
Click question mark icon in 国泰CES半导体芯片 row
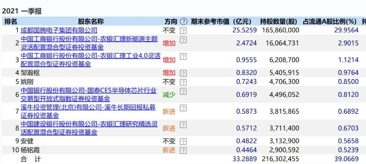183,91
